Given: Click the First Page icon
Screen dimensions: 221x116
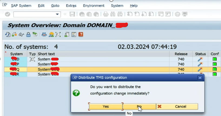Looking at the screenshot, I should 130,14.
